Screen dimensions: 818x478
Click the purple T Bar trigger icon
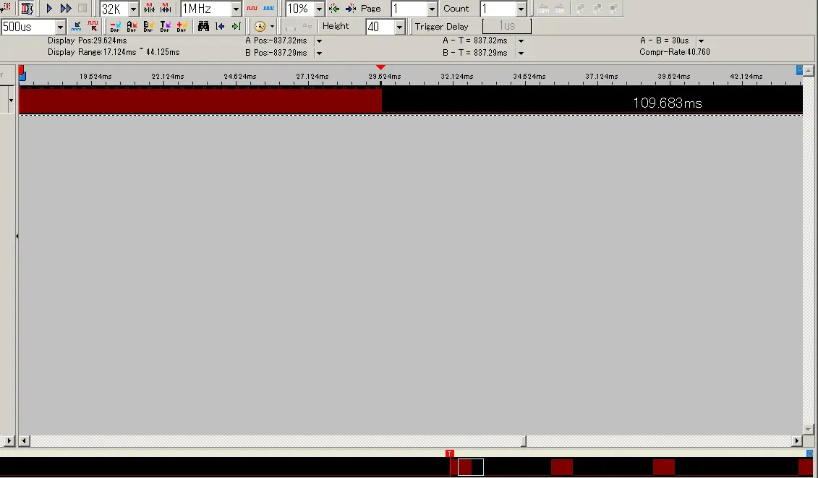tap(165, 27)
